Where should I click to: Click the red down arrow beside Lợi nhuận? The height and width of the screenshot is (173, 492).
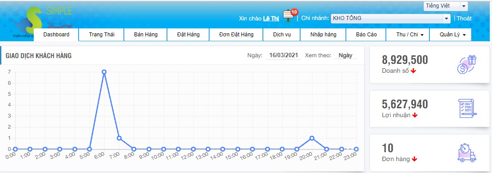click(415, 115)
